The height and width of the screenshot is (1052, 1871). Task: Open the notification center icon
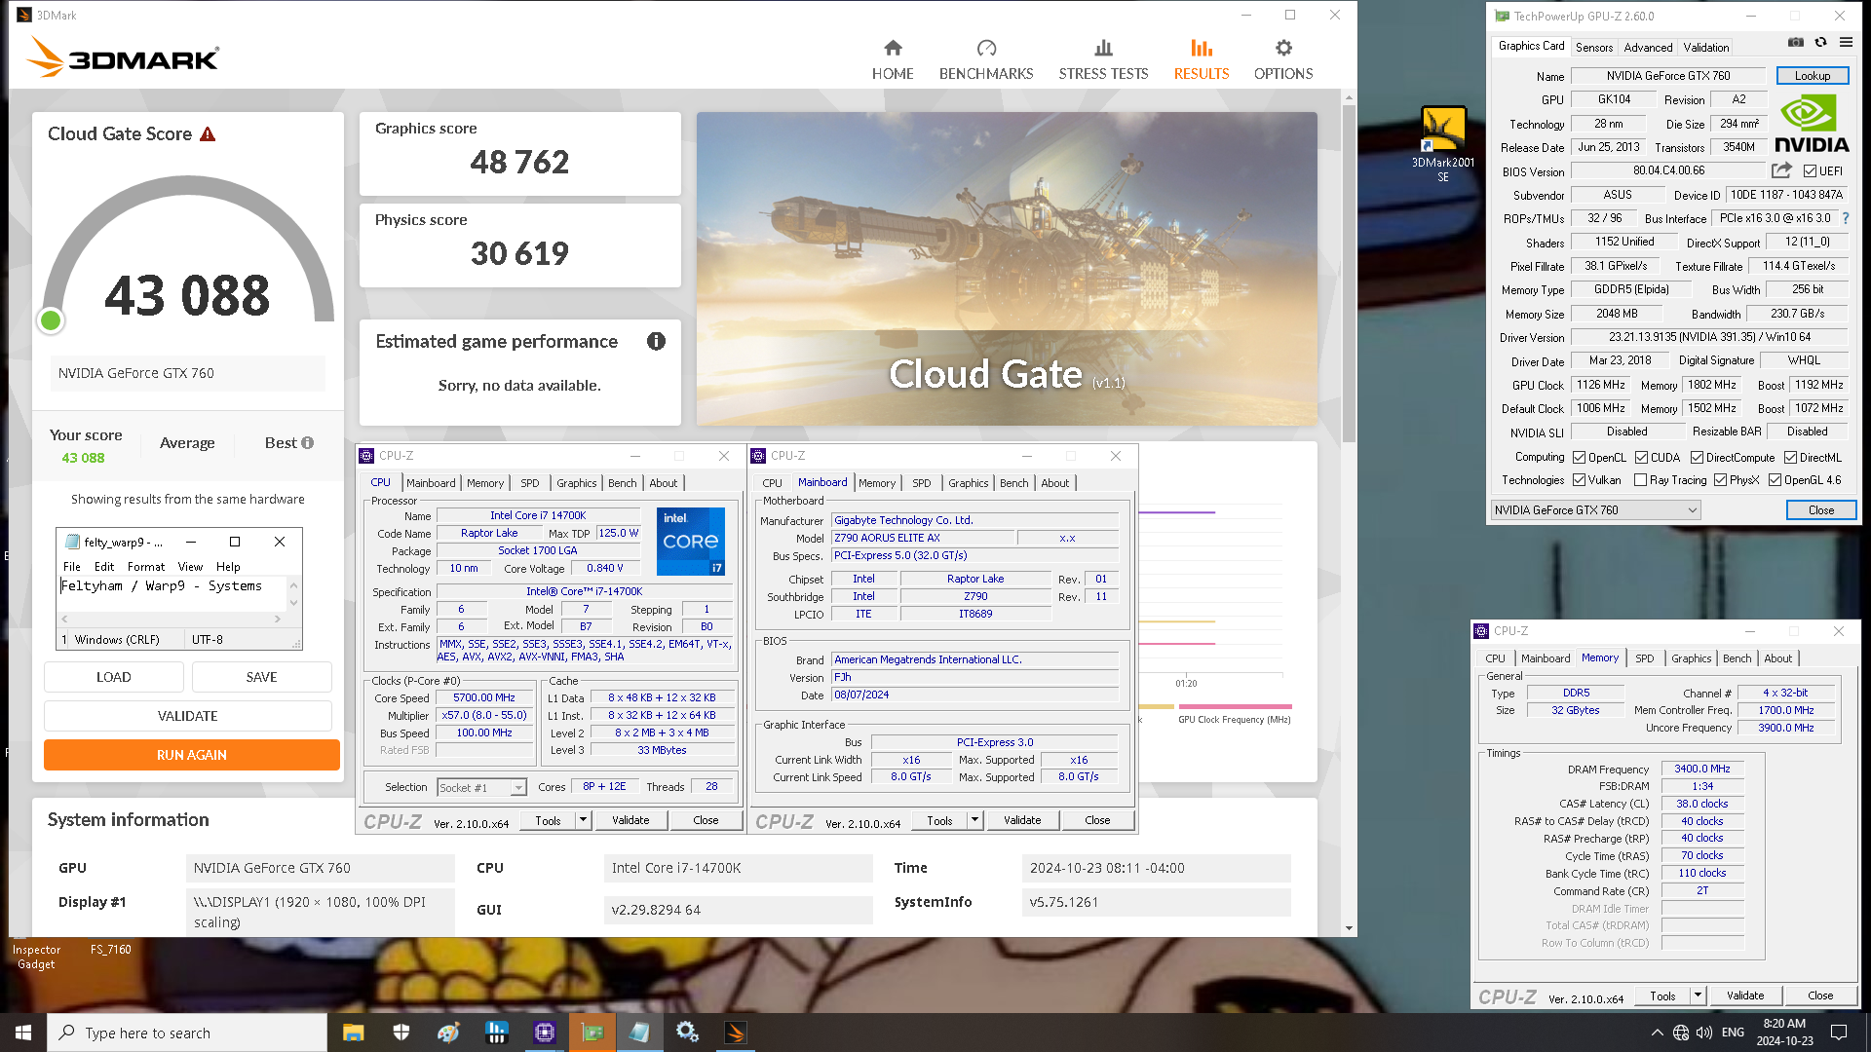click(1839, 1033)
